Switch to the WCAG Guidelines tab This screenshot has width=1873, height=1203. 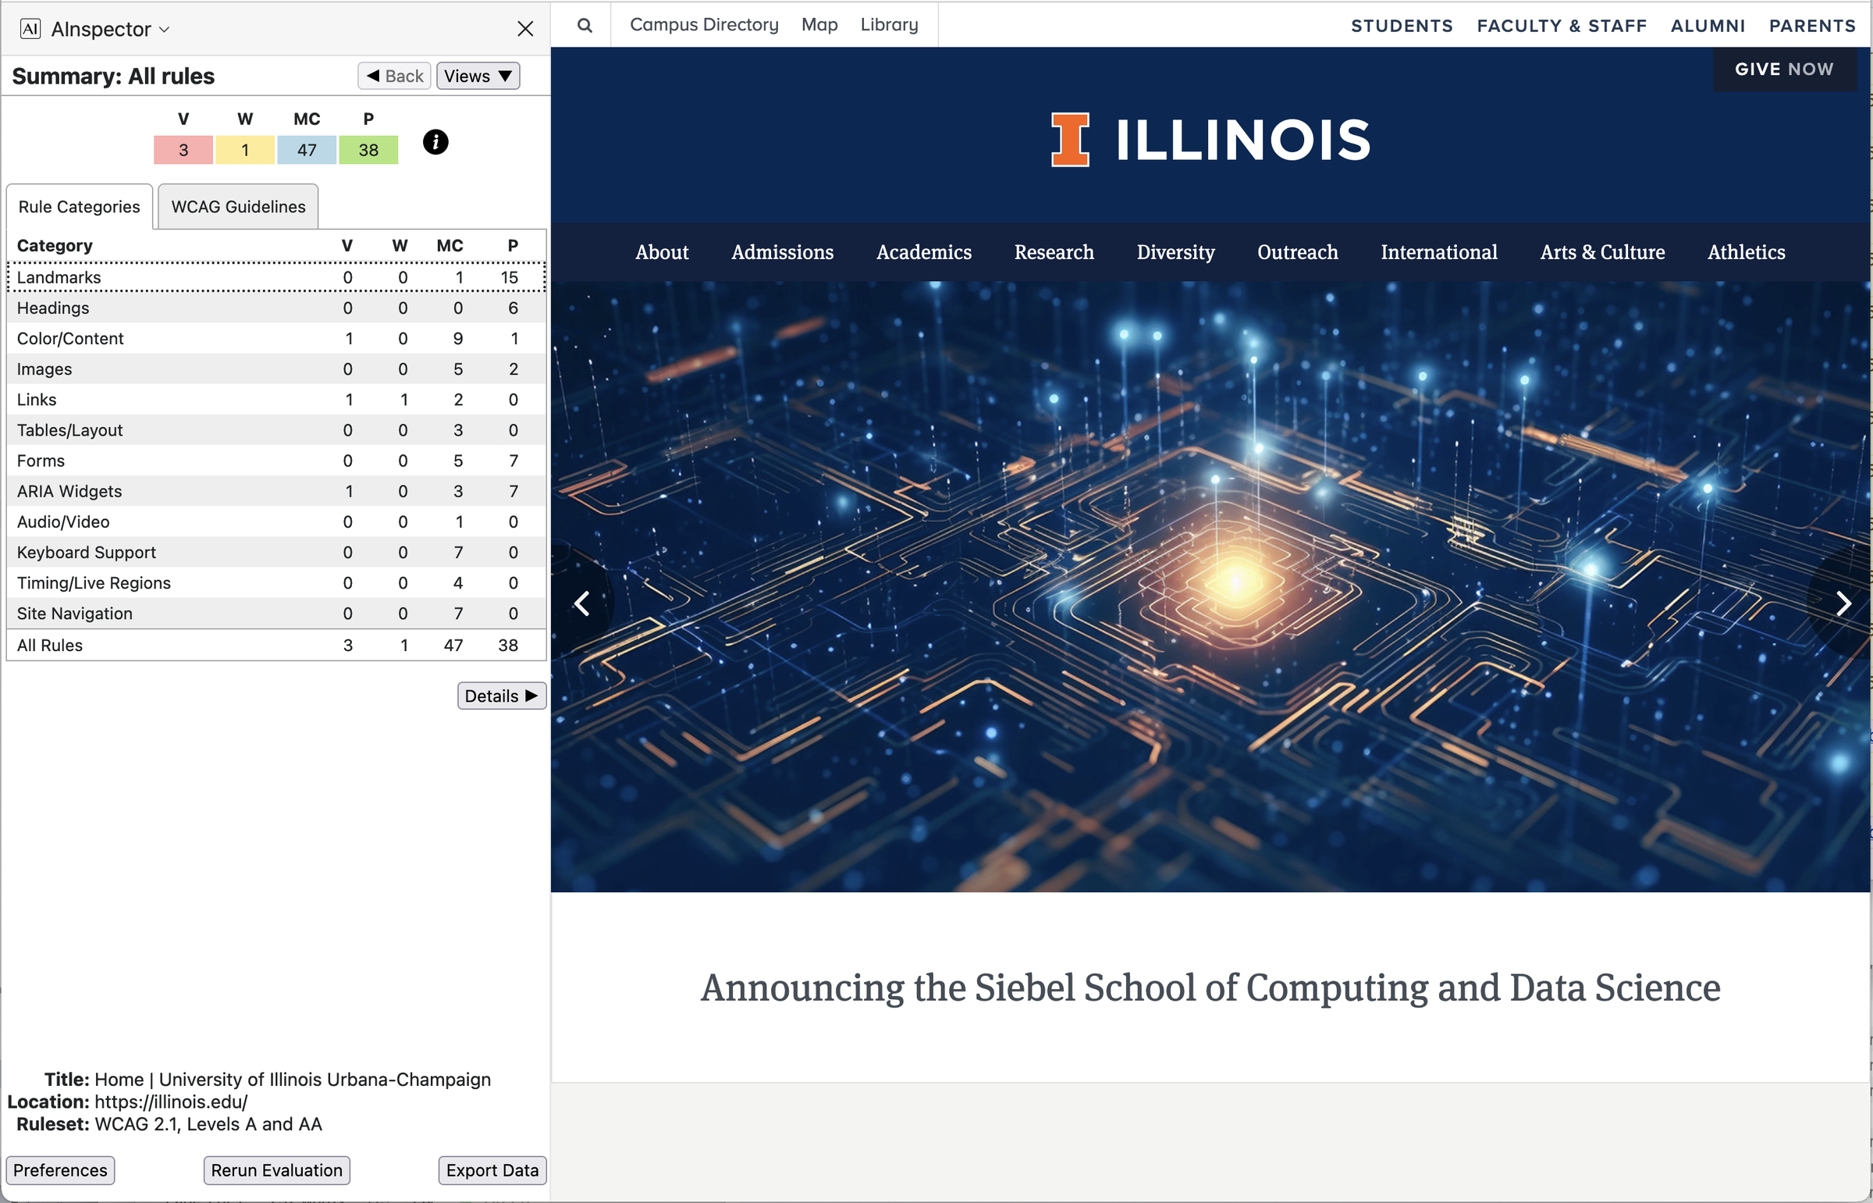pos(236,206)
